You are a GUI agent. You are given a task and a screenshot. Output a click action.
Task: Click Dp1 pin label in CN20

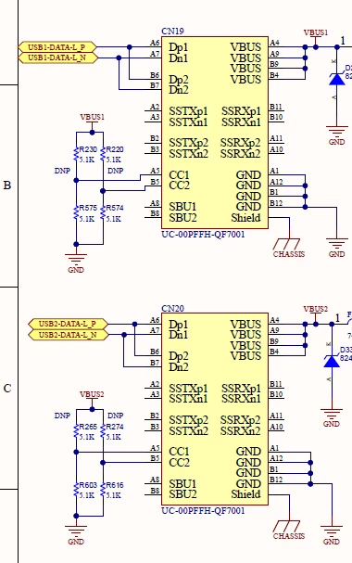[x=179, y=325]
